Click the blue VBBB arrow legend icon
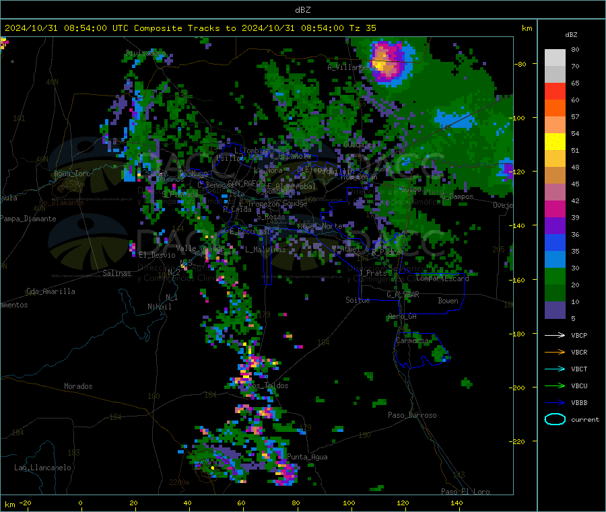606x512 pixels. (x=555, y=403)
